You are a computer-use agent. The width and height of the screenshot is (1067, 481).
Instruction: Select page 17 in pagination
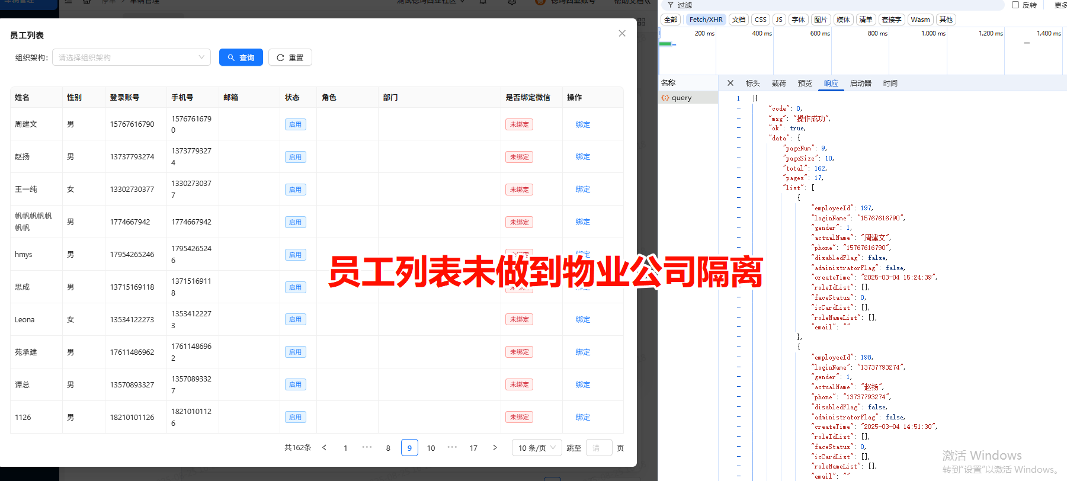point(473,448)
